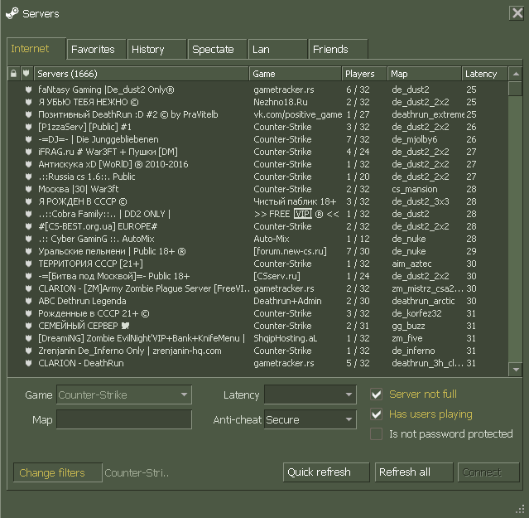Select the -=[Битва под Москвой]=- server row

(257, 276)
